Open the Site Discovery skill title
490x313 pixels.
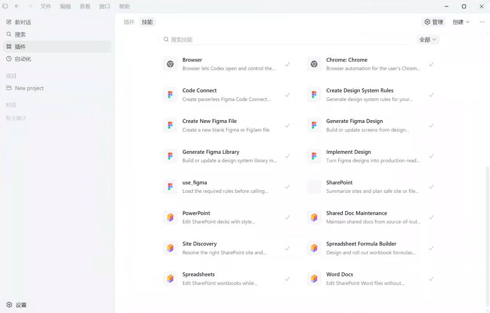[199, 244]
